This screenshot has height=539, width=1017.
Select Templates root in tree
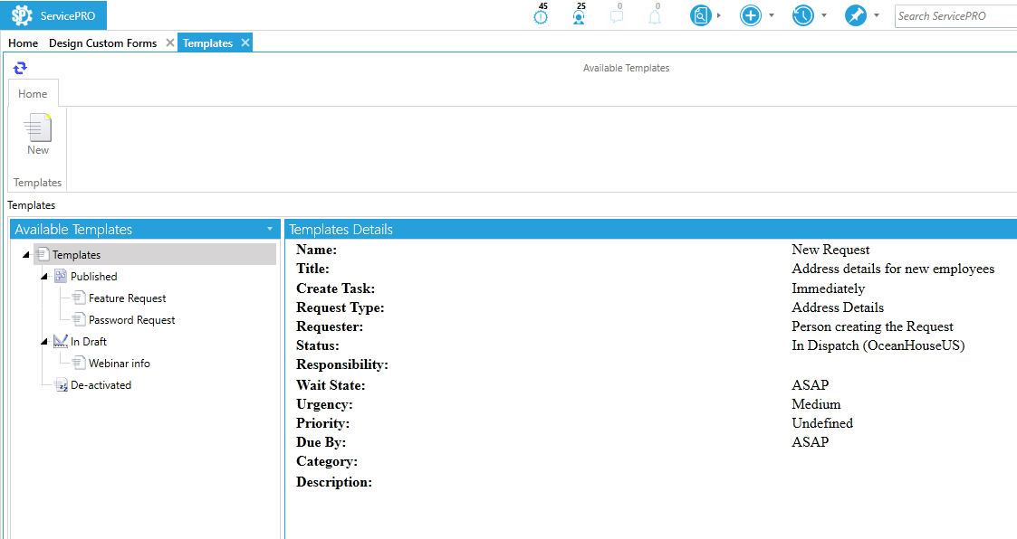[x=77, y=255]
